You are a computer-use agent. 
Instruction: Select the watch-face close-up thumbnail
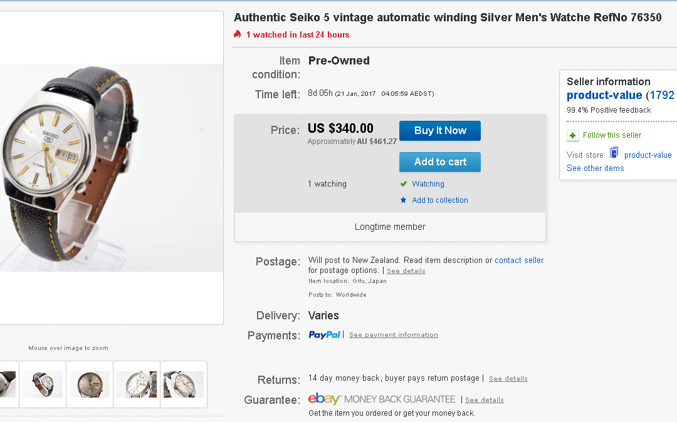pos(90,384)
